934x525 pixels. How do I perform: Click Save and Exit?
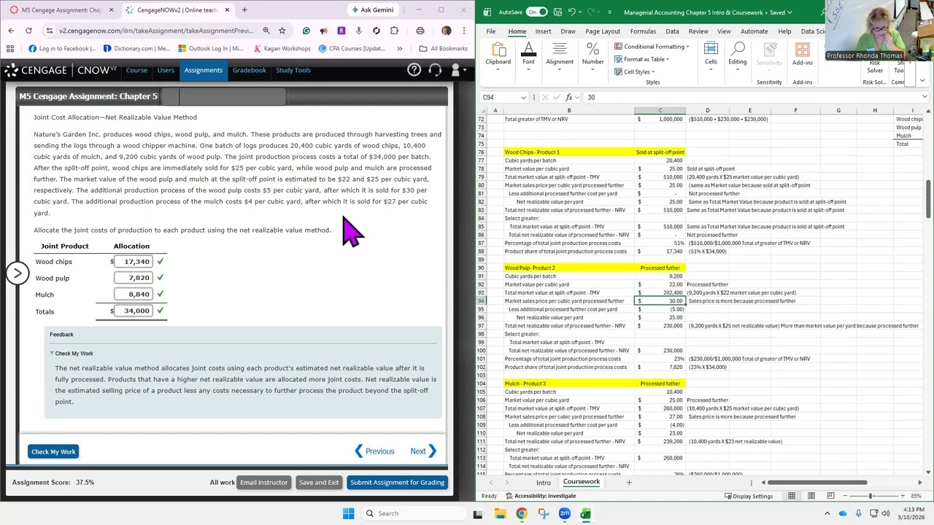click(x=319, y=482)
